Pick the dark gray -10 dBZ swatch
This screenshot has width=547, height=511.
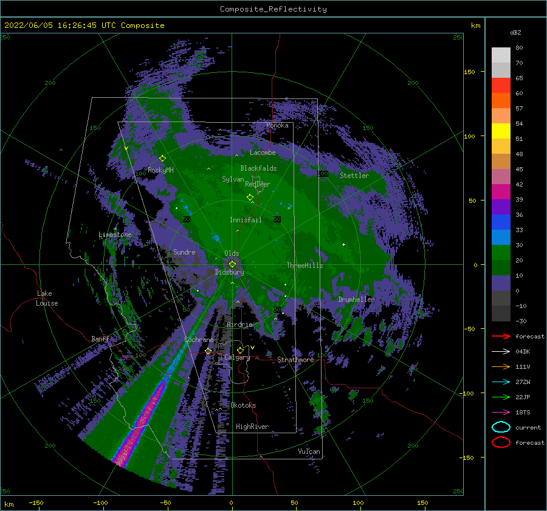501,313
